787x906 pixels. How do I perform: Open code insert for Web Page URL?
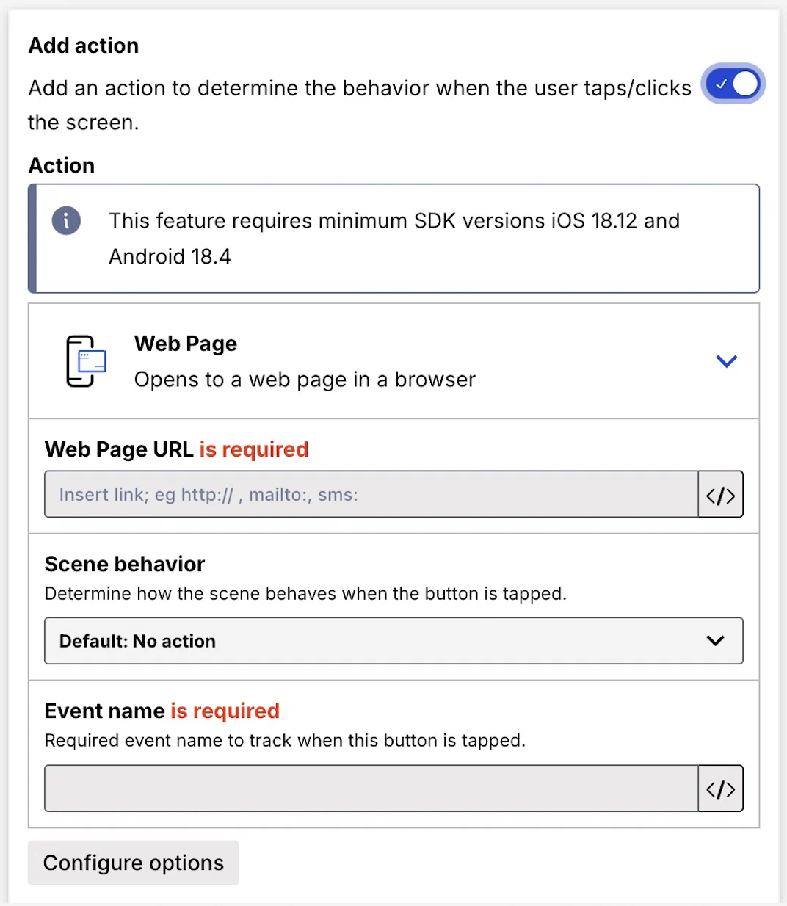[720, 495]
